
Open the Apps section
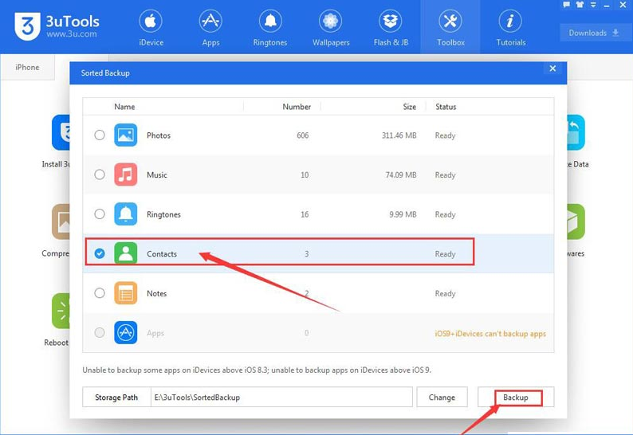(x=210, y=27)
